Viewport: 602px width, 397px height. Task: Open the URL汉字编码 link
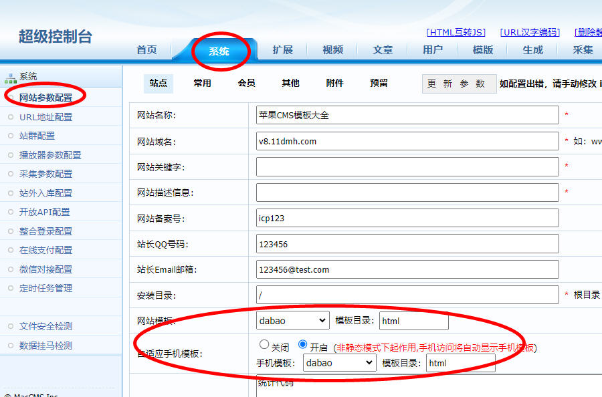[530, 32]
